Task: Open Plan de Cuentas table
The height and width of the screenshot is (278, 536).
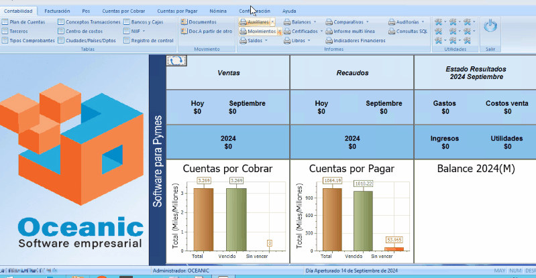Action: [23, 22]
